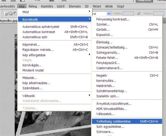
Task: Switch to the Hajnalka.jpg document tab
Action: (x=8, y=21)
